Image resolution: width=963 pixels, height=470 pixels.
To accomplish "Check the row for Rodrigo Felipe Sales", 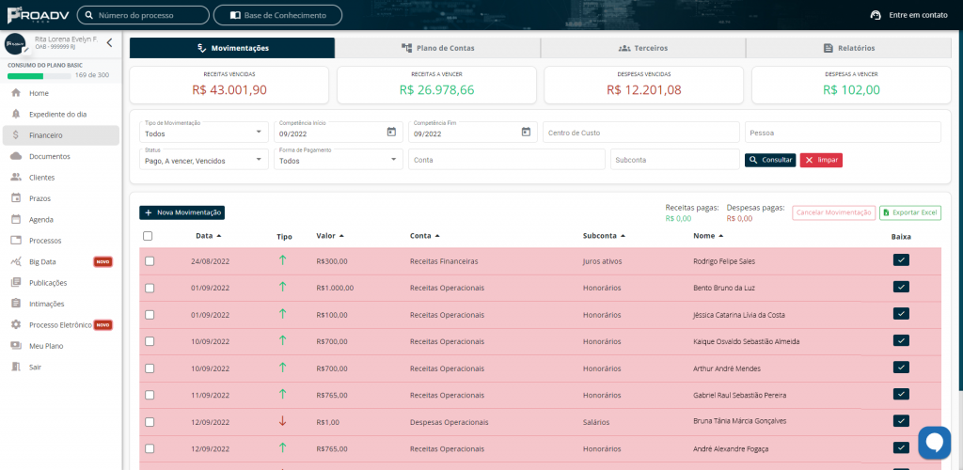I will coord(150,260).
